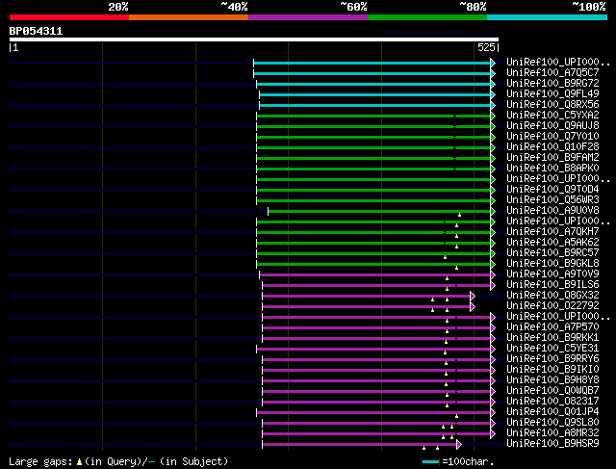Click the UniRef100_B9RKK1 label

coord(552,338)
